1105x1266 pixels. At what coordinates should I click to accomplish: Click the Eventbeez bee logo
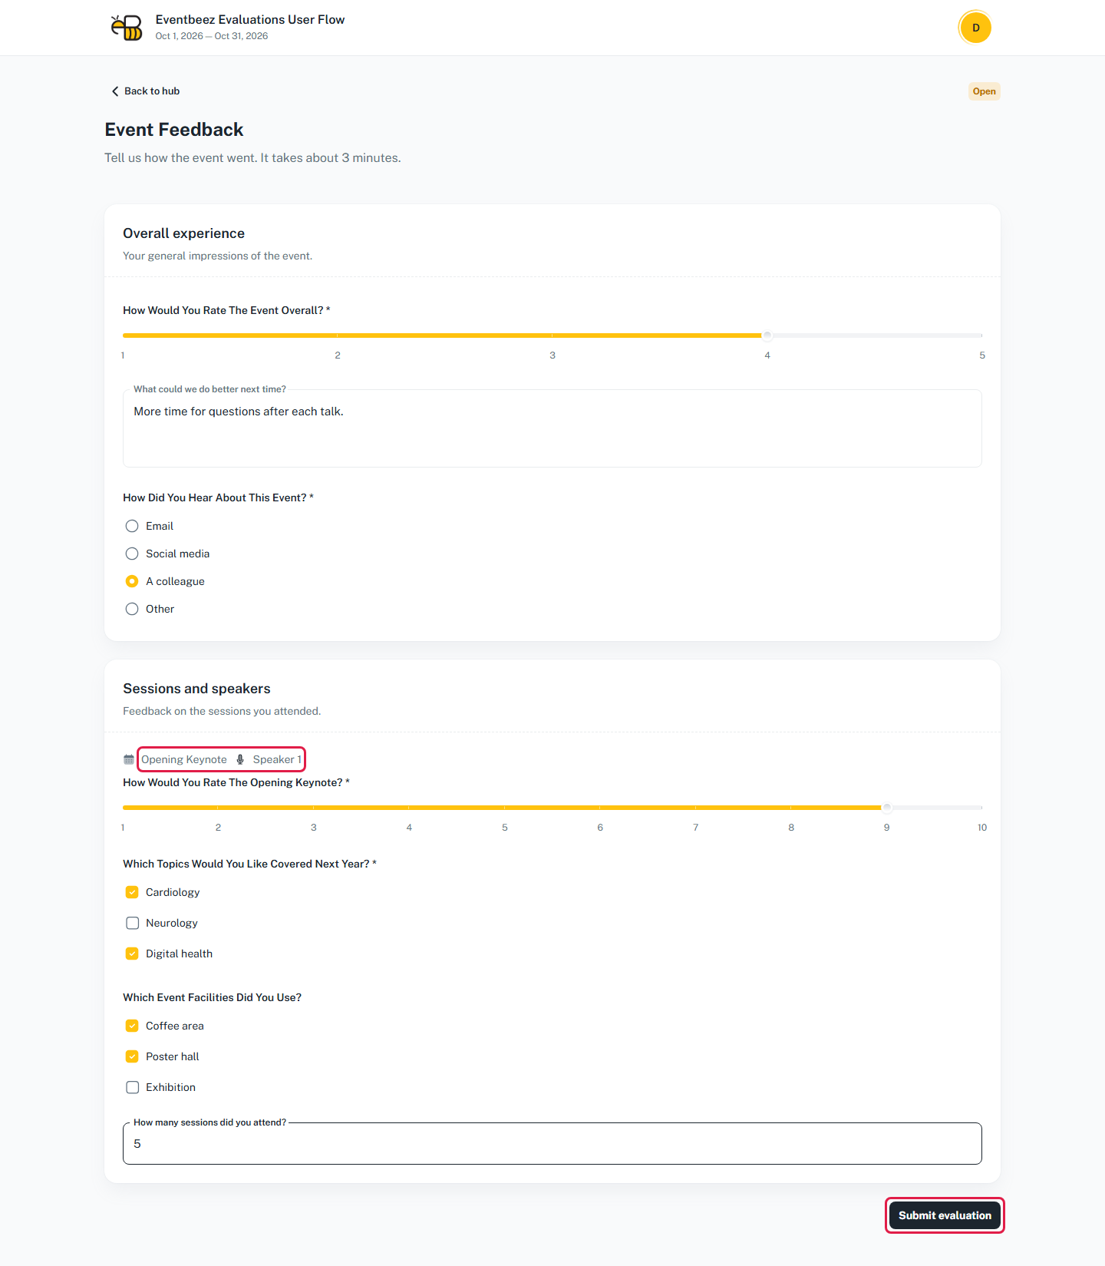click(x=127, y=28)
